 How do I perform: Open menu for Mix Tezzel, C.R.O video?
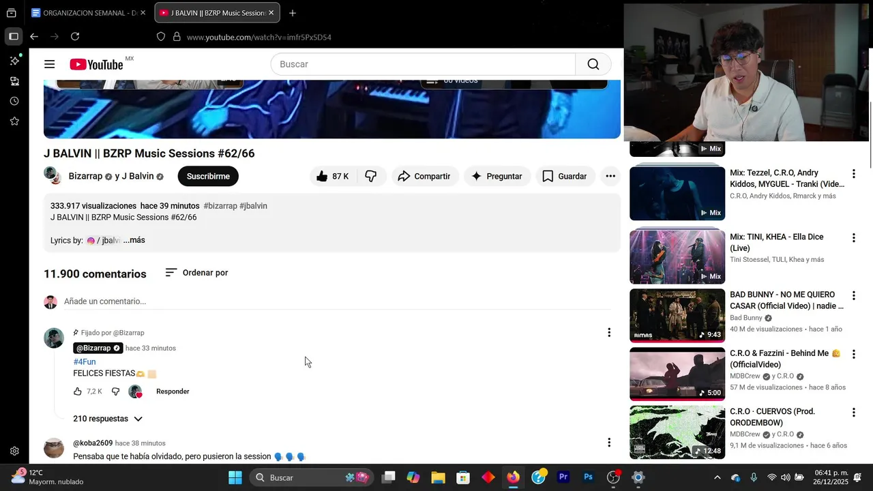[853, 175]
